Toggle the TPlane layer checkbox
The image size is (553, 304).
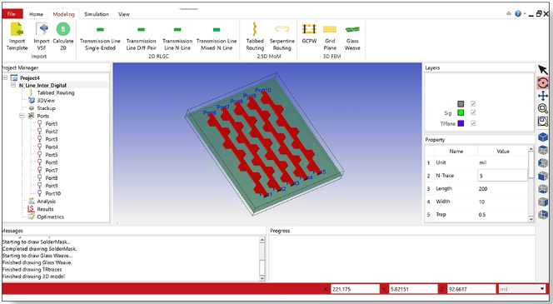coord(472,123)
